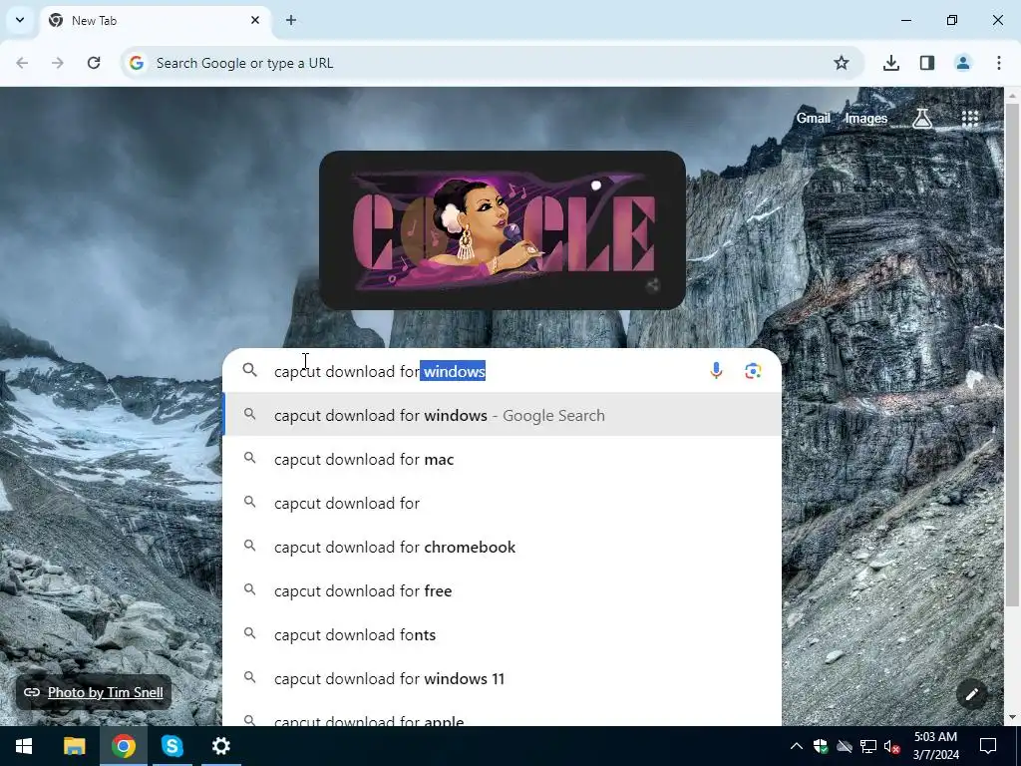Click the Chrome taskbar icon
The width and height of the screenshot is (1021, 766).
coord(123,746)
